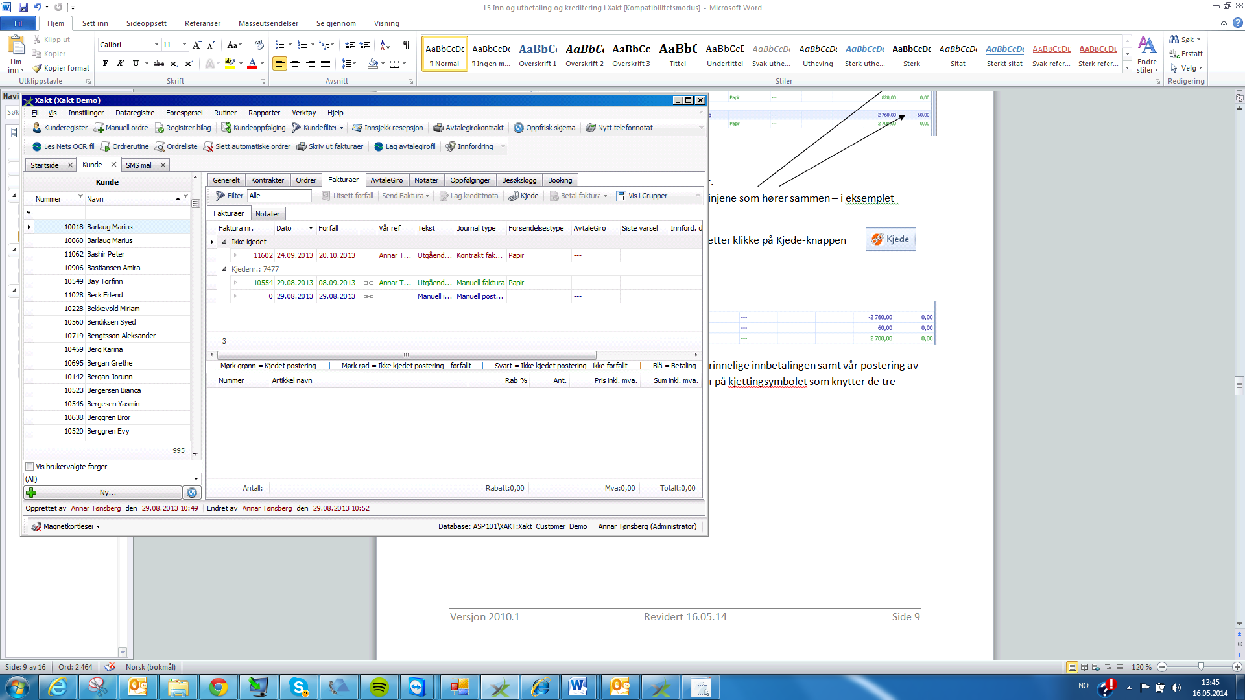Run Ordrerutine from toolbar
Screen dimensions: 1245x700
124,146
